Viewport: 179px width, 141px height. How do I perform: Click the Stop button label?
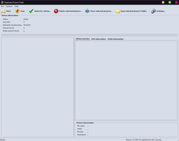23,11
